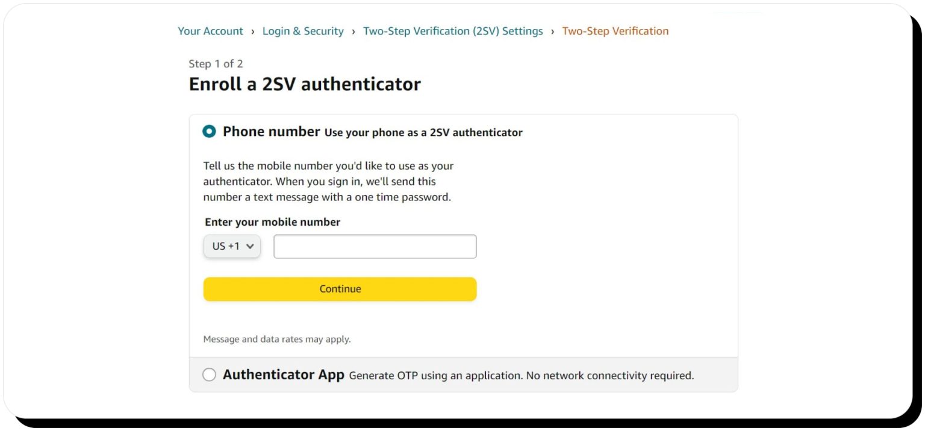Select the Authenticator App label text
925x431 pixels.
[x=283, y=374]
